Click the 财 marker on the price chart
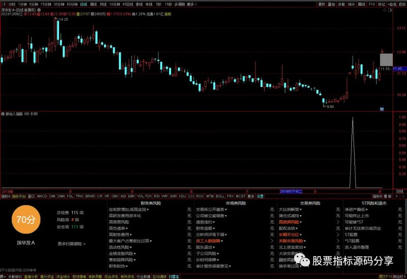The width and height of the screenshot is (407, 279). [x=382, y=109]
